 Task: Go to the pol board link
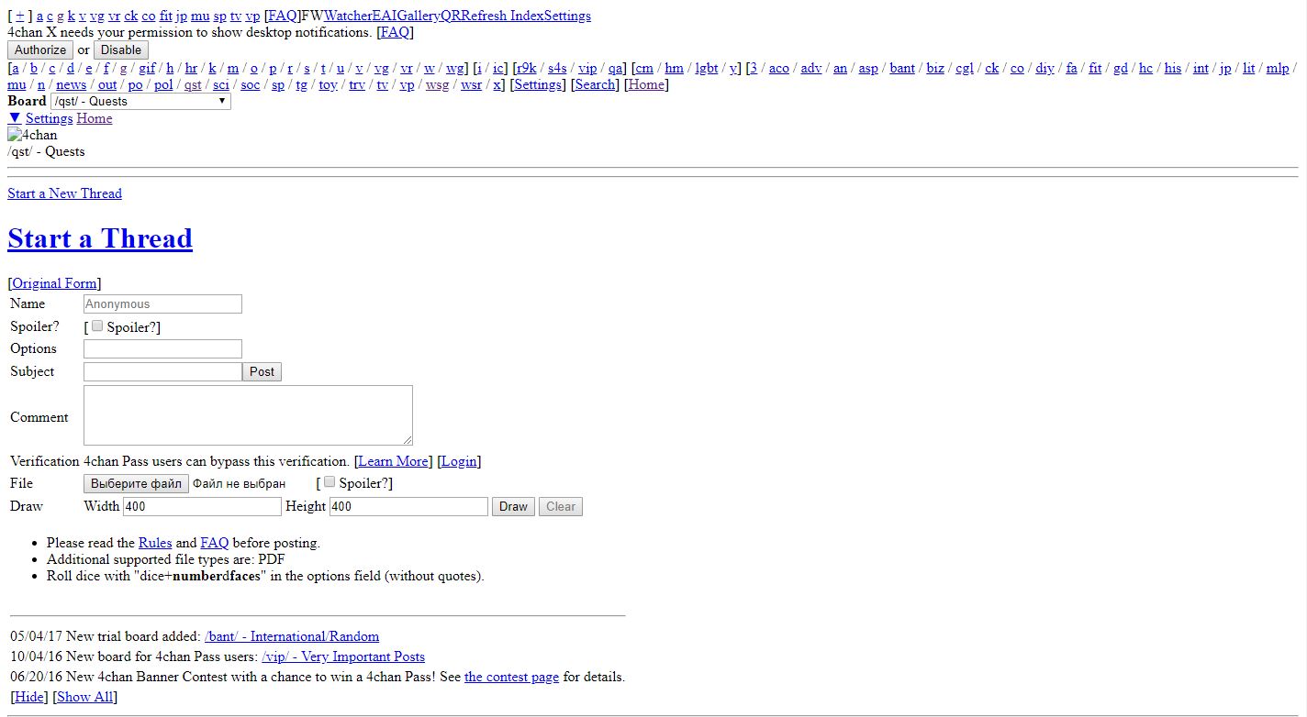coord(163,84)
